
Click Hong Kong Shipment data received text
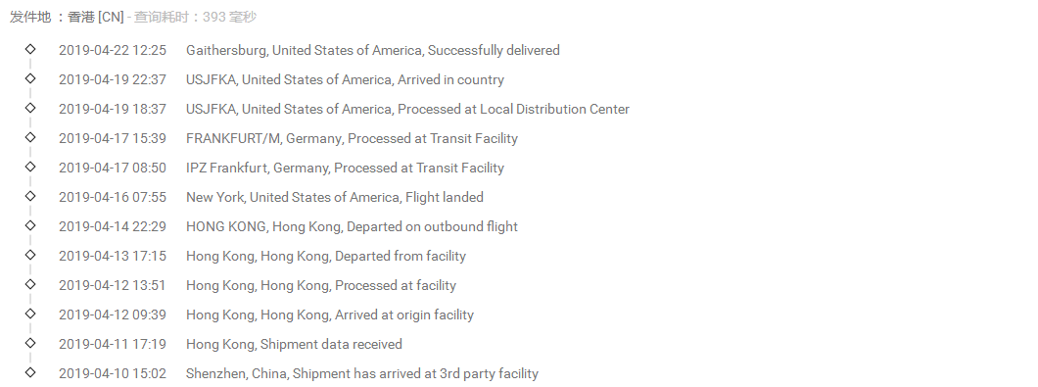(x=294, y=344)
